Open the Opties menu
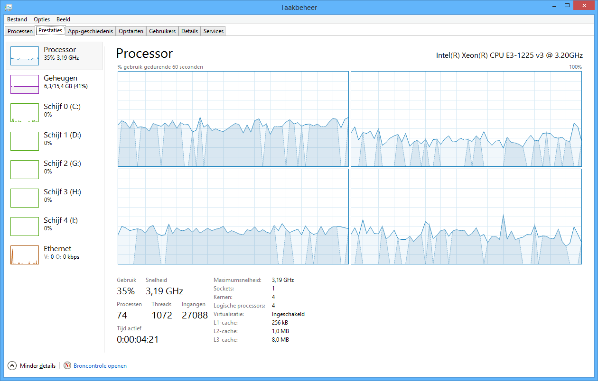 42,19
